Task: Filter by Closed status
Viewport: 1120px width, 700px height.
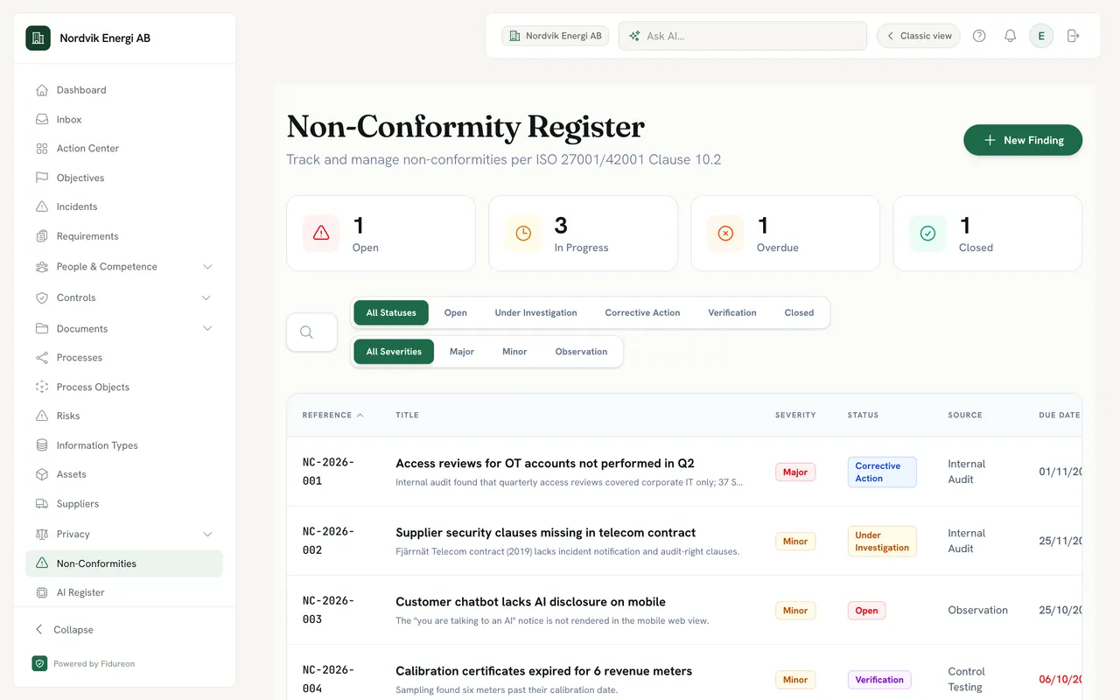Action: (799, 312)
